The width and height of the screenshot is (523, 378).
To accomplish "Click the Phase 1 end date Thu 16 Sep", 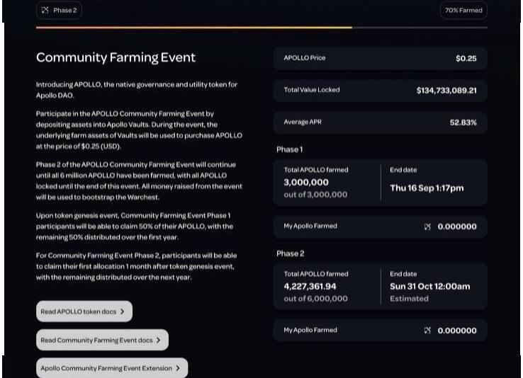I will pyautogui.click(x=427, y=188).
